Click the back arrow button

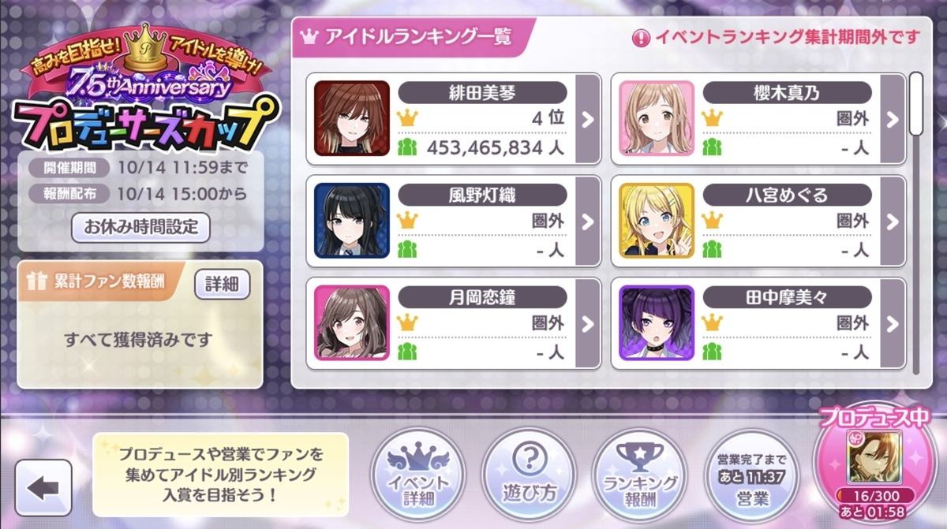[x=43, y=488]
